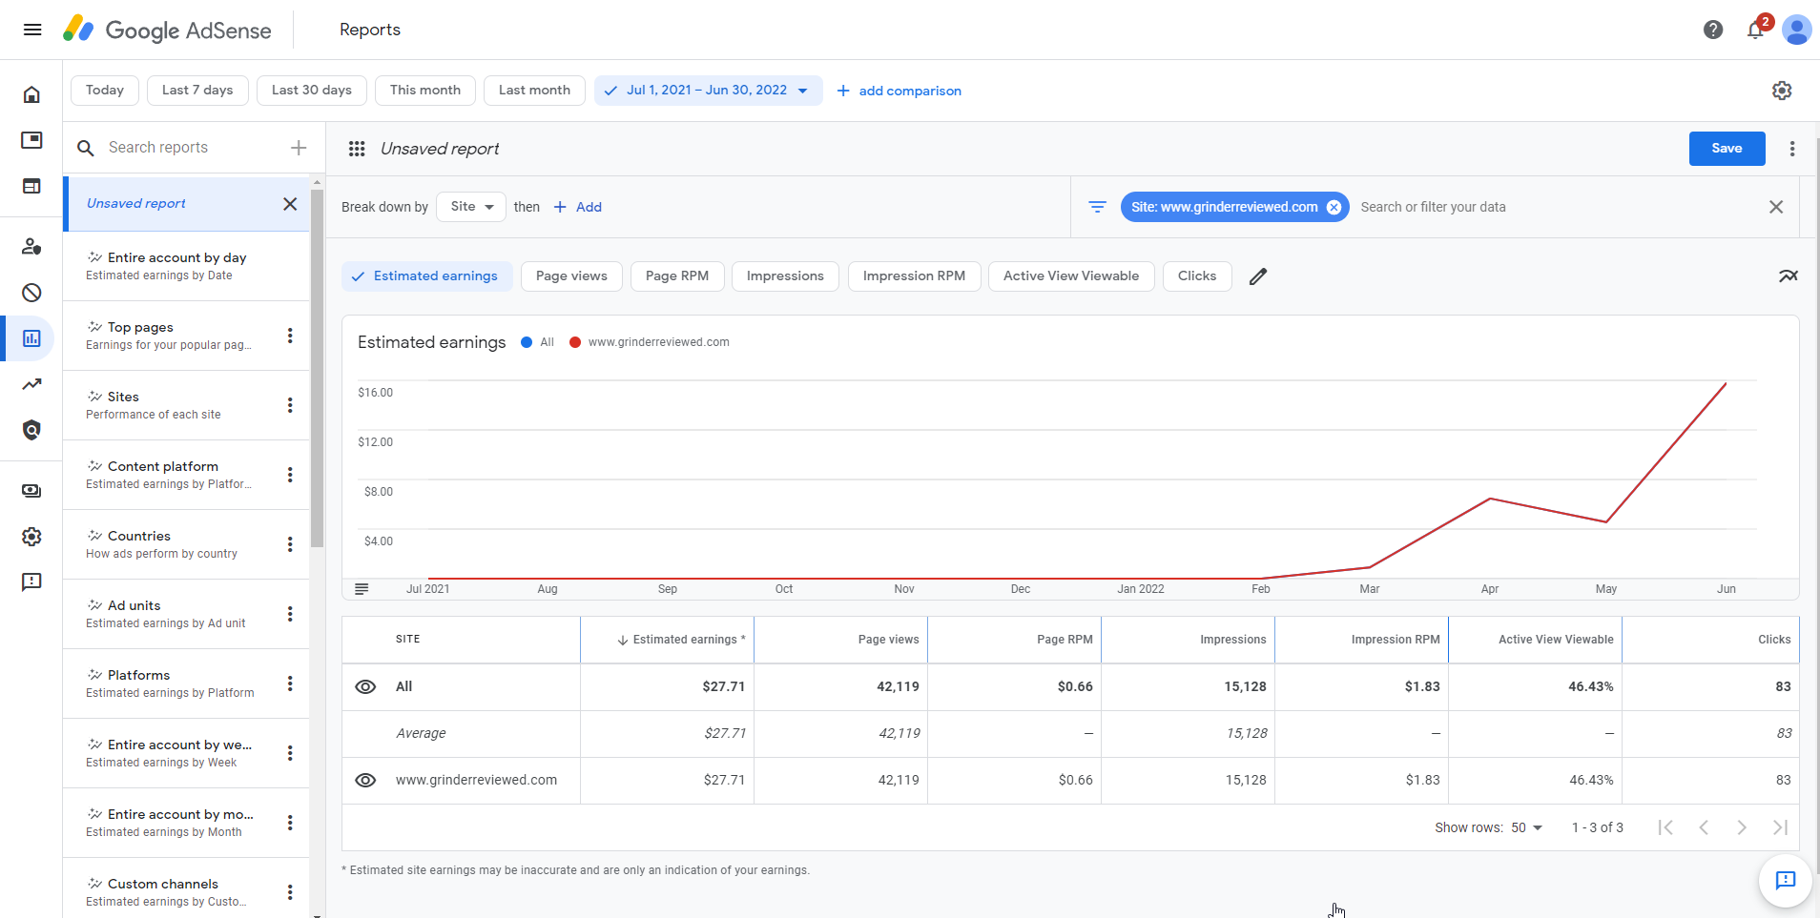Open the Reports sidebar icon

tap(31, 338)
